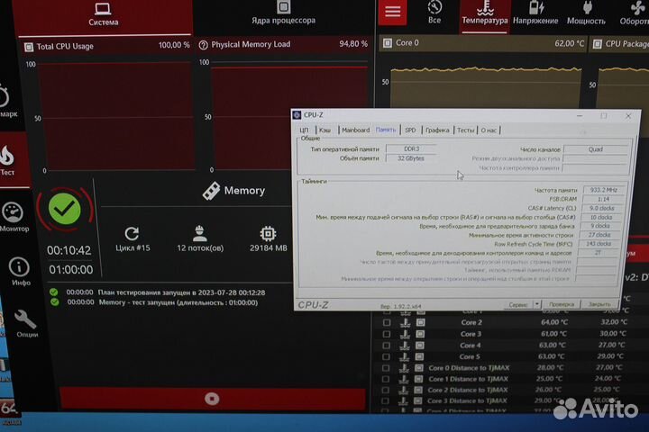This screenshot has width=649, height=432.
Task: Switch to the Mainboard tab in CPU-Z
Action: (355, 130)
